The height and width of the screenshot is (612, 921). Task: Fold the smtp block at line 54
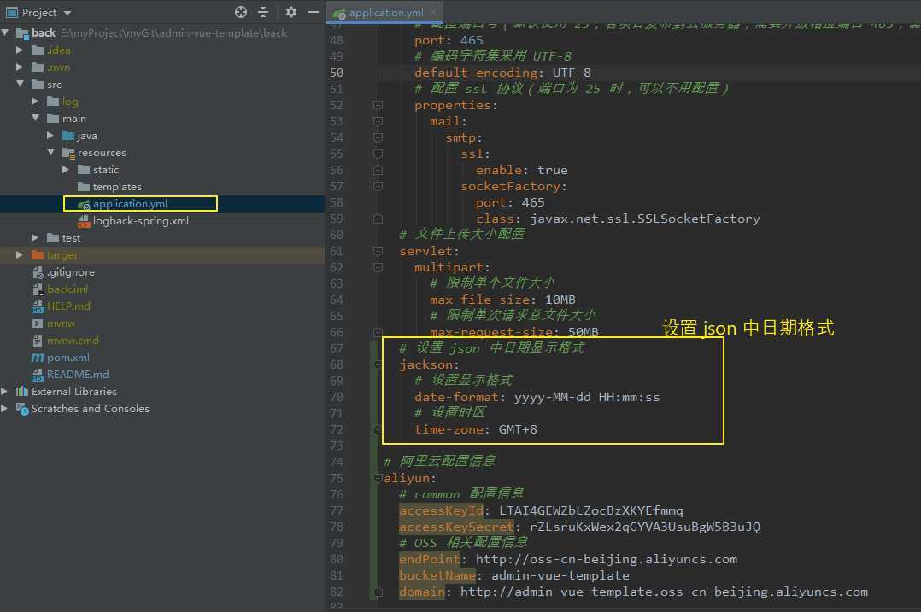tap(378, 137)
